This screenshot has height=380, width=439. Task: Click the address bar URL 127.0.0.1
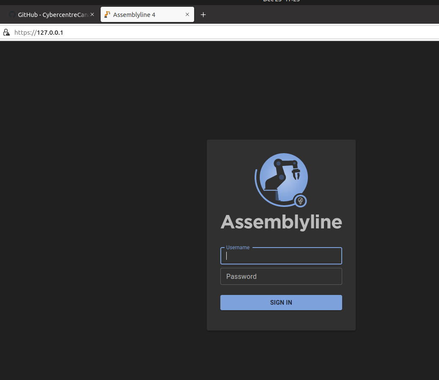click(38, 33)
